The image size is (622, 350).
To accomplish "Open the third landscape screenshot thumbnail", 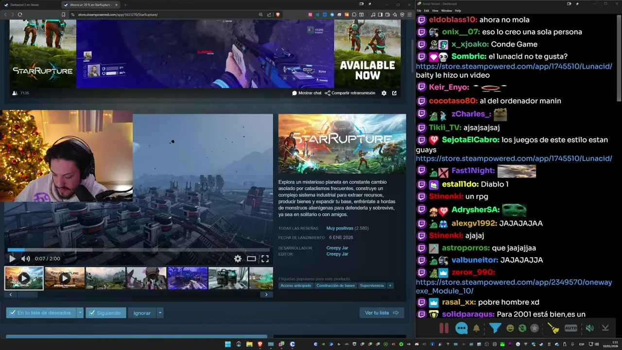I will (x=105, y=278).
